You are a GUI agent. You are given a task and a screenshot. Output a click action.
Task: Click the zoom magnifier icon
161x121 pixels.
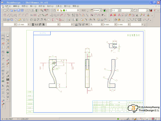click(42, 10)
